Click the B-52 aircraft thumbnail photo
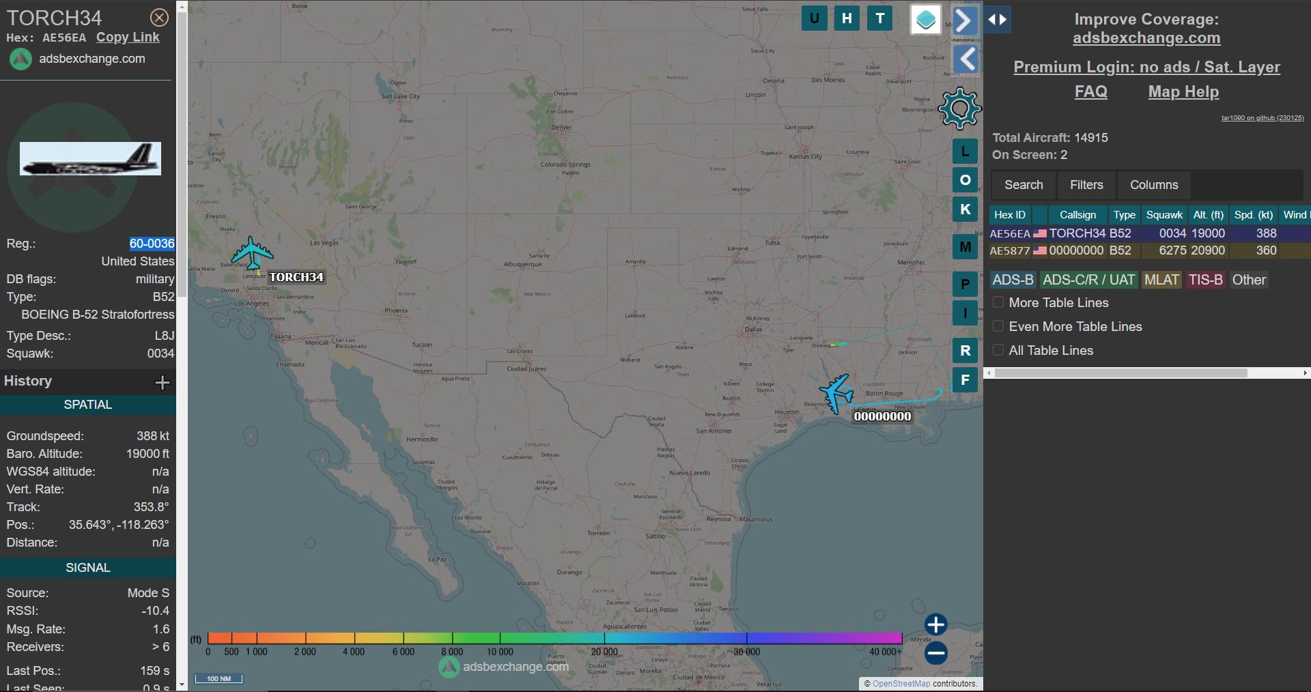The height and width of the screenshot is (692, 1311). 90,158
